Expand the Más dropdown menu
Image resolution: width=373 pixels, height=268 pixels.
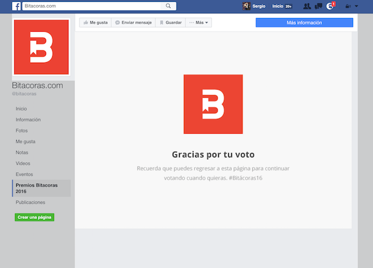point(199,22)
